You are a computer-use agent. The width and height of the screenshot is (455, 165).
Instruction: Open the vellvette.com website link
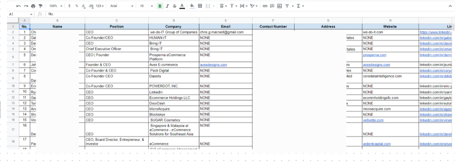point(373,120)
